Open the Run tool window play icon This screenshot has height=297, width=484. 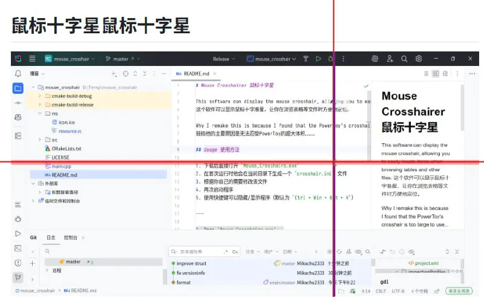coord(18,233)
